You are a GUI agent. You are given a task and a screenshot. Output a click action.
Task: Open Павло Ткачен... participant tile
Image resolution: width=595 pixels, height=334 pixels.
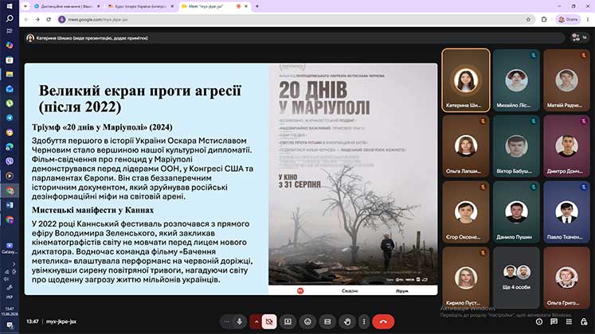point(566,212)
